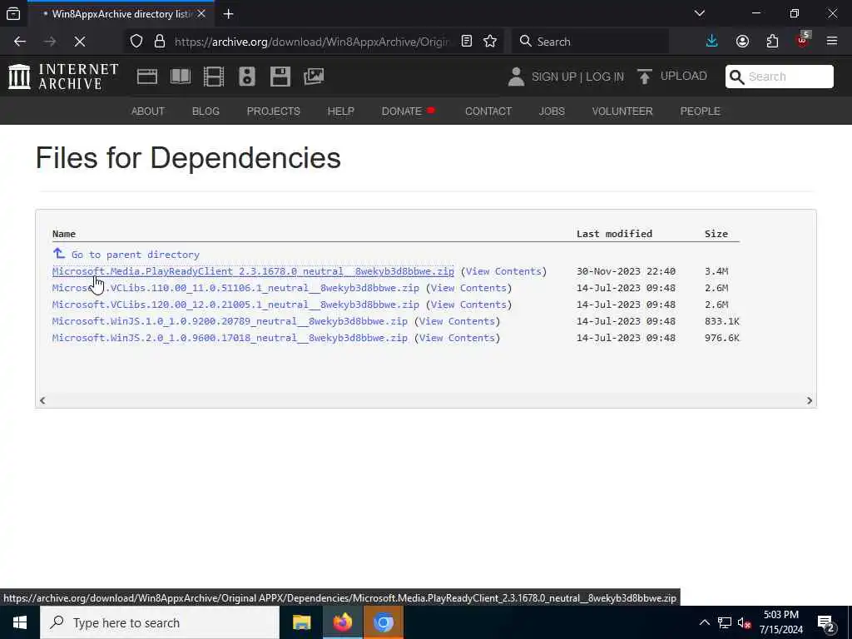Close the Win8AppxArchive tab
The width and height of the screenshot is (852, 639).
click(201, 13)
